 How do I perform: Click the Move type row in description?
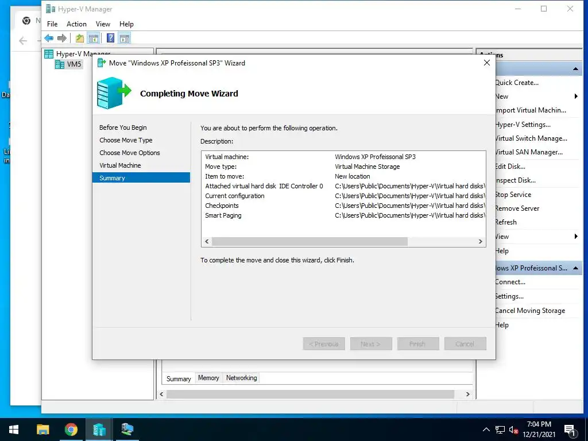[343, 167]
